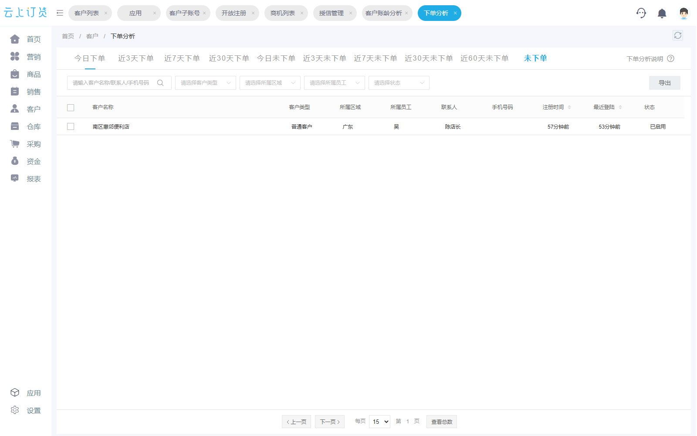Open the 仓库 warehouse icon in sidebar
This screenshot has height=436, width=697.
pyautogui.click(x=15, y=126)
